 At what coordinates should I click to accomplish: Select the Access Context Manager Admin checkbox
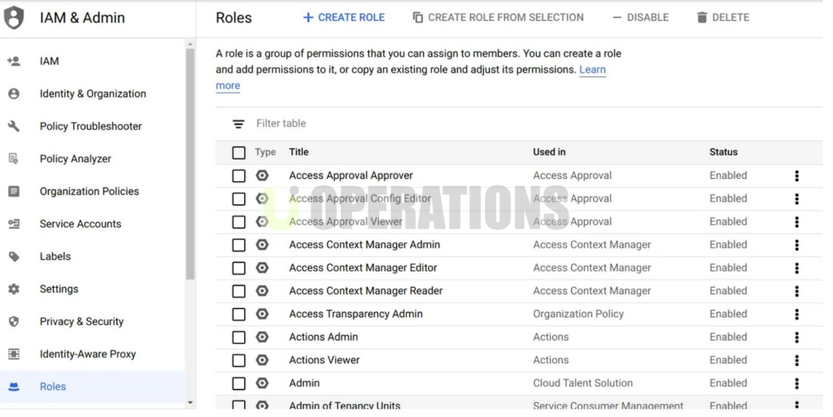click(238, 245)
